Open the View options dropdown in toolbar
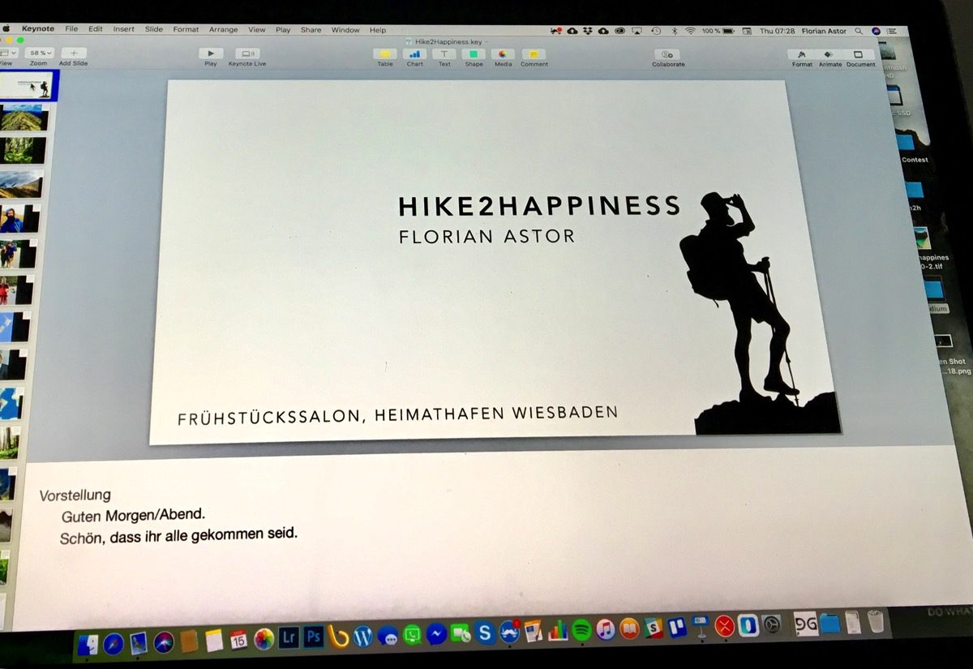Screen dimensions: 973x669 coord(6,53)
